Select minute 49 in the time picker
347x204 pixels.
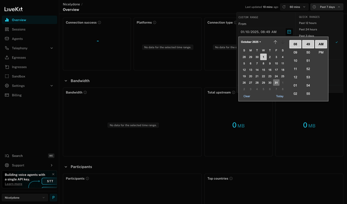pyautogui.click(x=308, y=44)
